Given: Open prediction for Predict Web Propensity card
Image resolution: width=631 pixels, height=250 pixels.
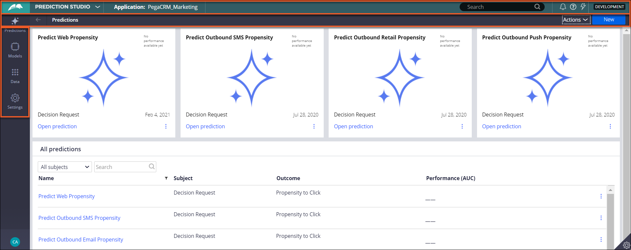Looking at the screenshot, I should click(x=57, y=126).
